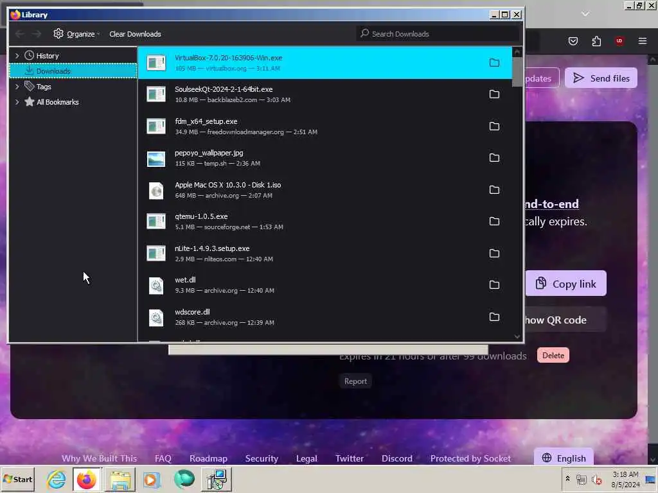Expand the History tree node
The image size is (658, 493).
17,55
